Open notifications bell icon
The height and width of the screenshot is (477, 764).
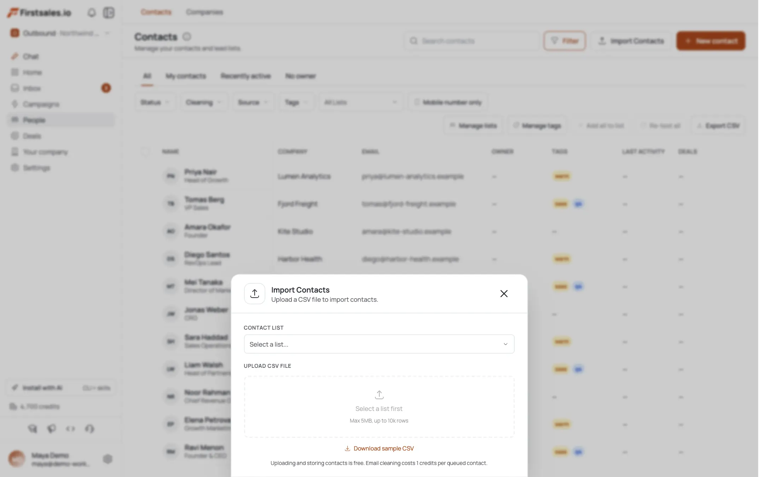click(92, 13)
